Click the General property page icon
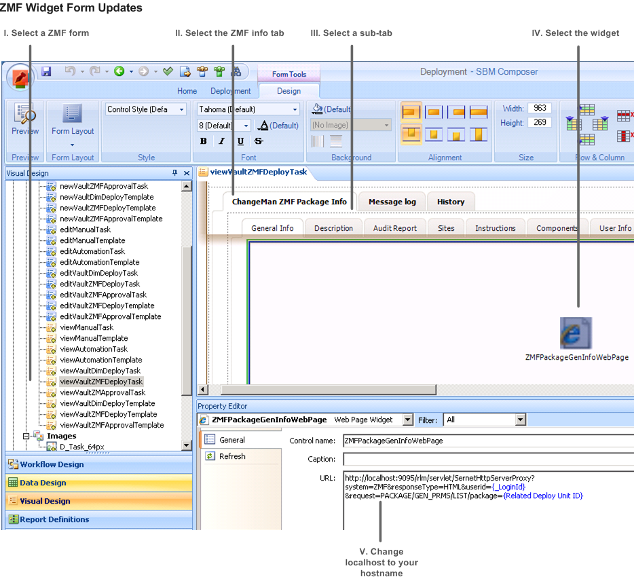 (210, 439)
